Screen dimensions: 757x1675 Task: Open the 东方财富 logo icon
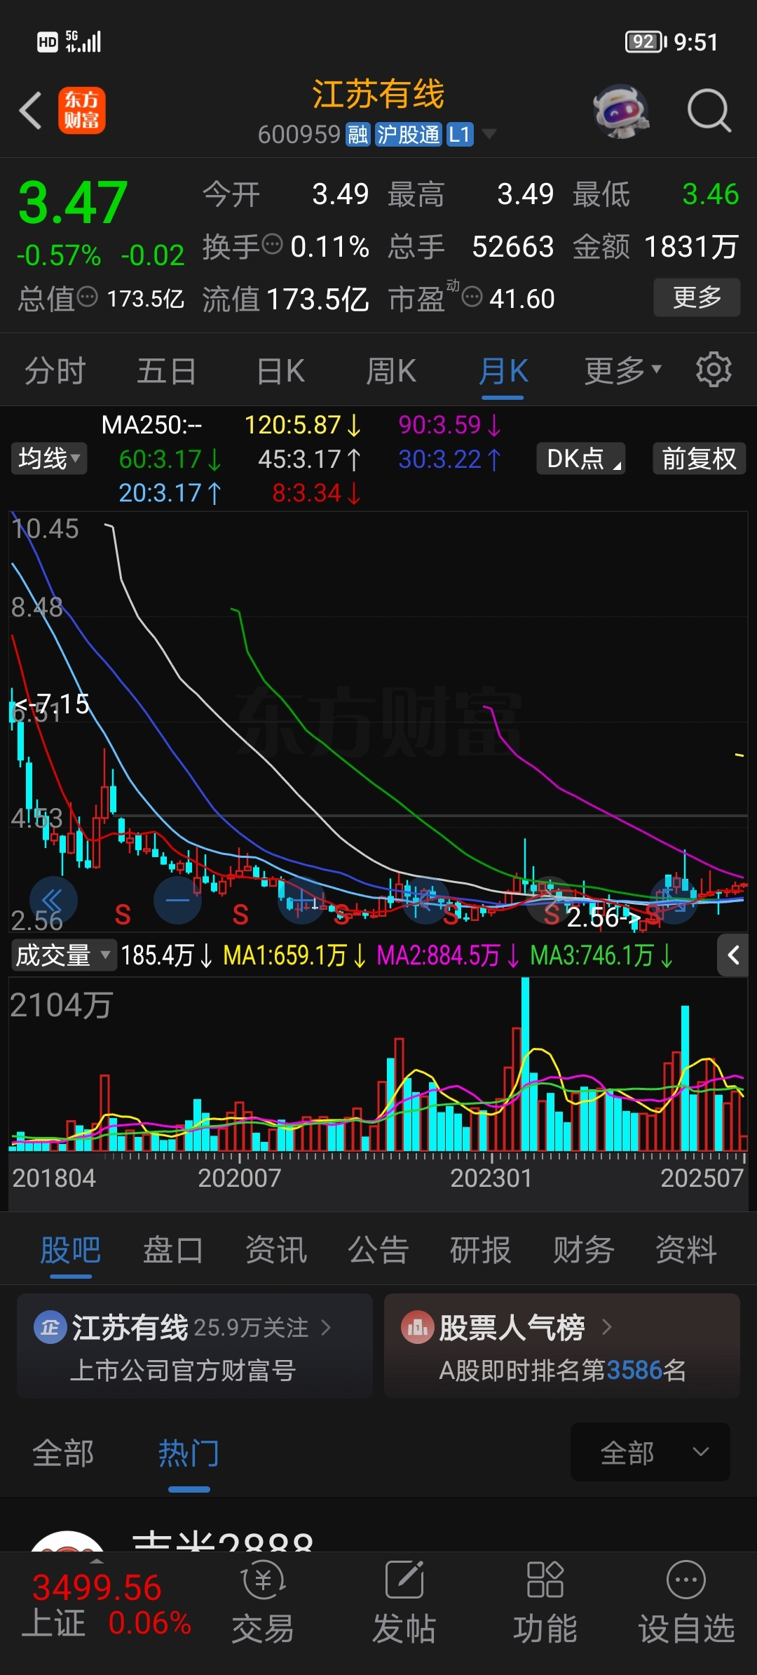tap(82, 110)
